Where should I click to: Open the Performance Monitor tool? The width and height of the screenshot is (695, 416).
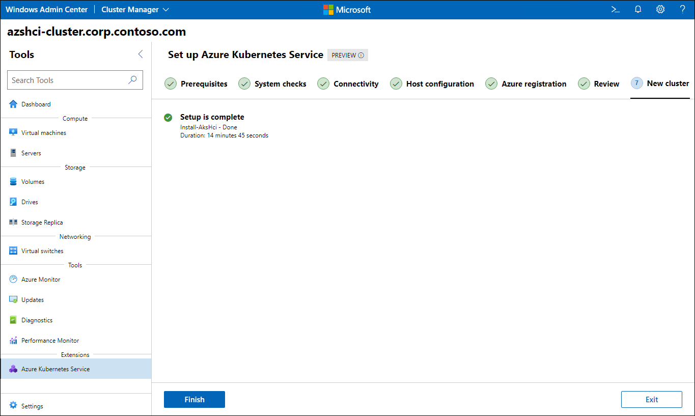(49, 340)
